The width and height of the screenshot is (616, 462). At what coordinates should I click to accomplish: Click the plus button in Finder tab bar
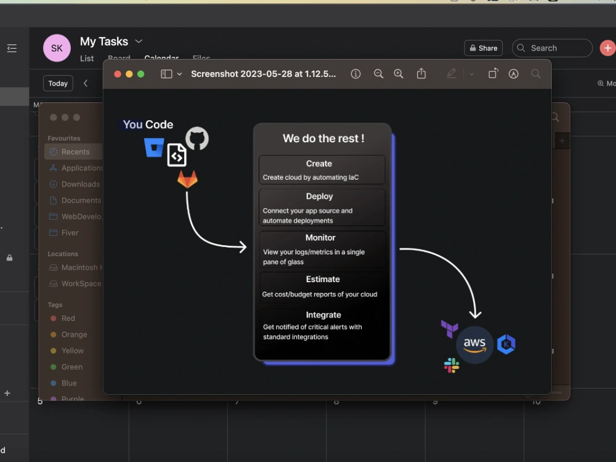pyautogui.click(x=562, y=140)
